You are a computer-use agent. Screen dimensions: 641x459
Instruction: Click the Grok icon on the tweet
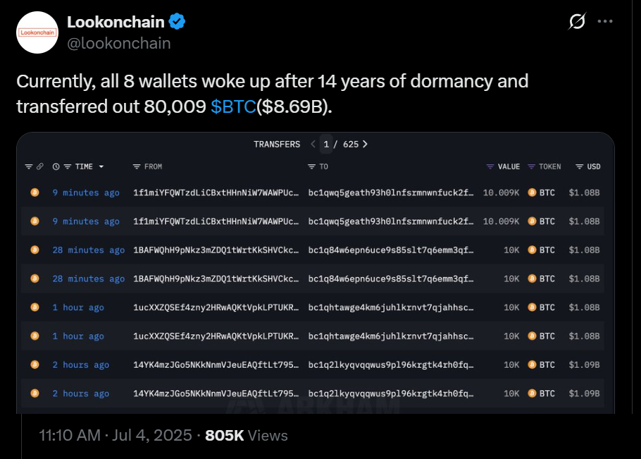click(x=577, y=22)
